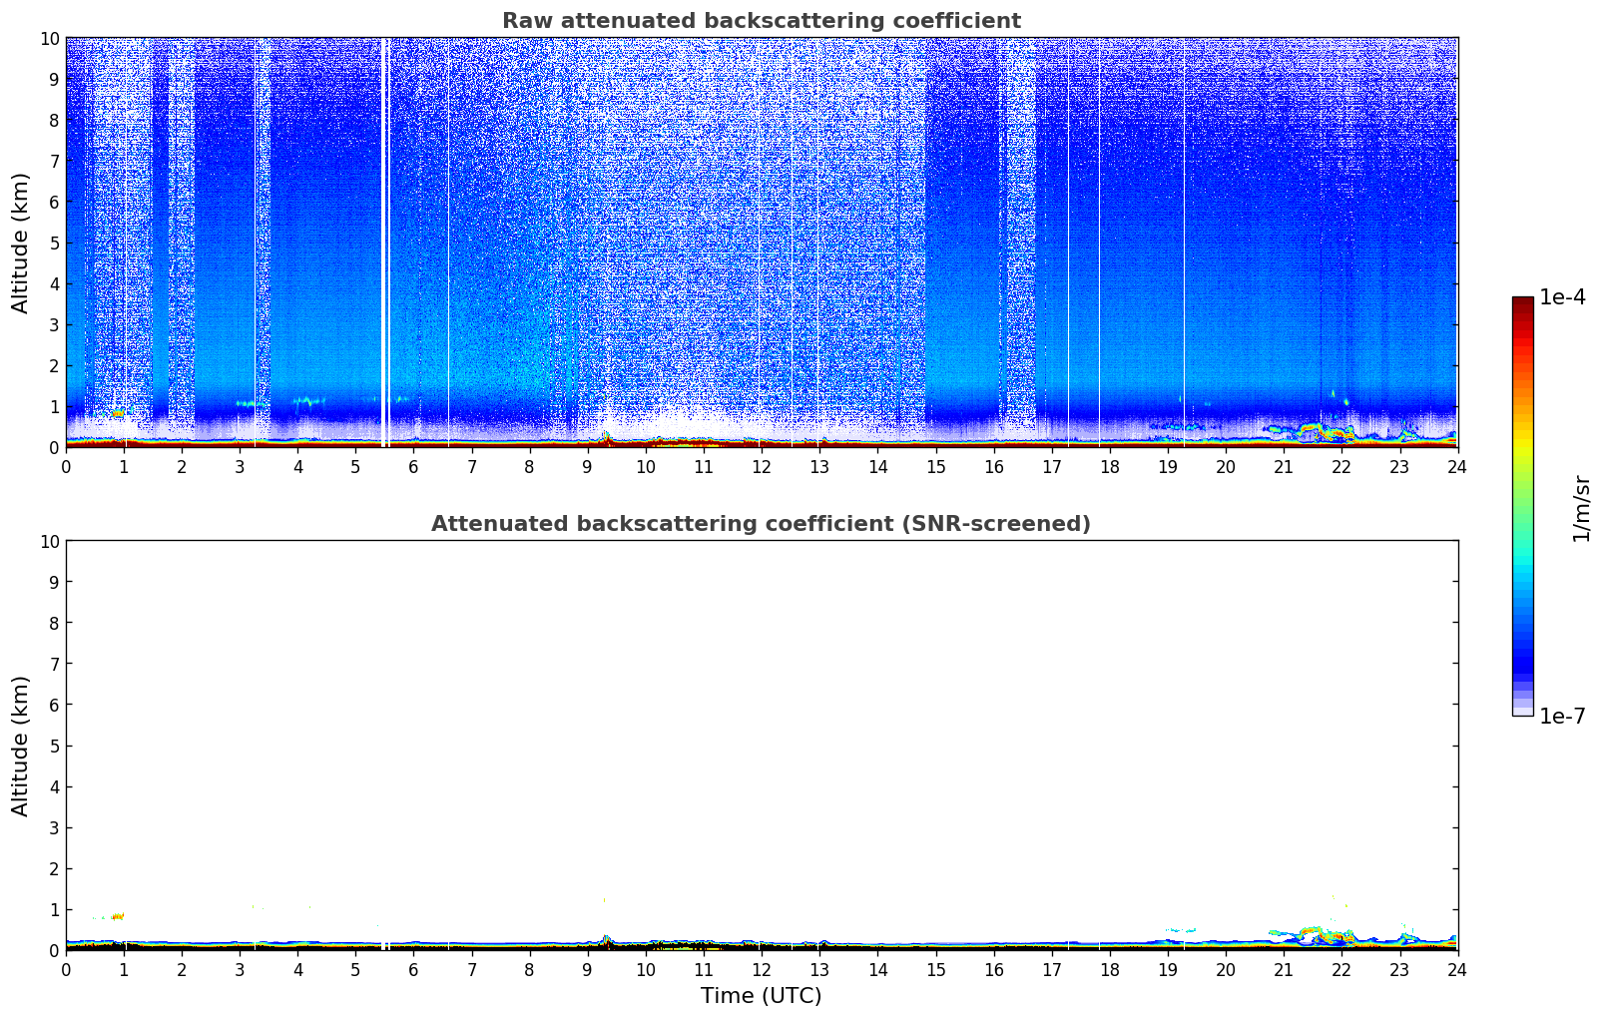Click the '12' hour tick of the bottom plot
This screenshot has height=1018, width=1603.
point(762,970)
